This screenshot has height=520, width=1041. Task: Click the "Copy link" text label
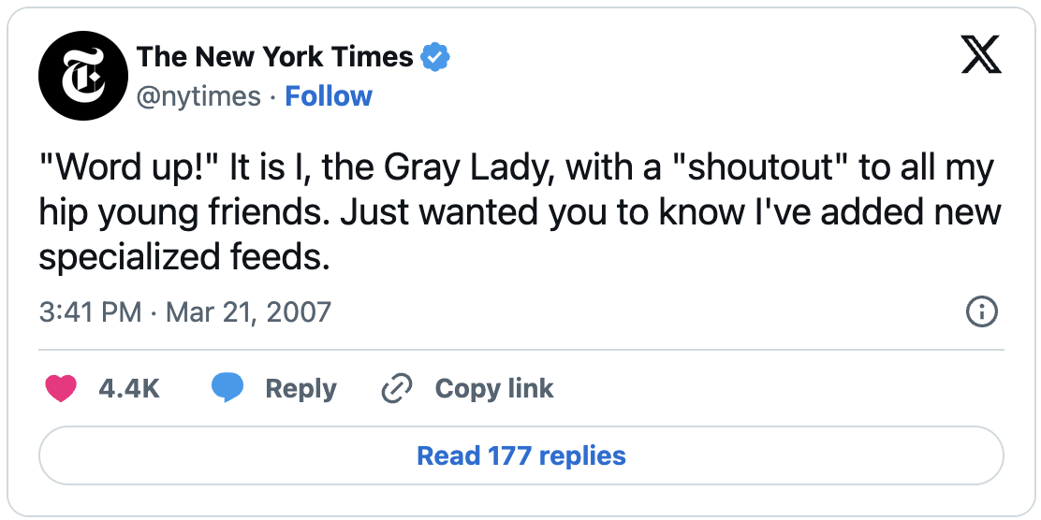point(494,389)
